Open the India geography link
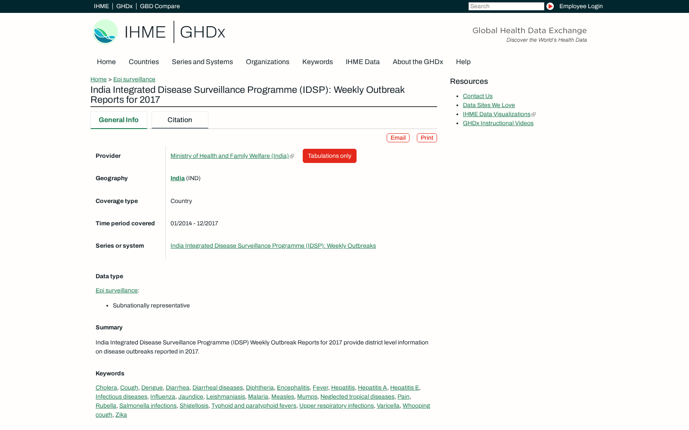 pyautogui.click(x=177, y=178)
